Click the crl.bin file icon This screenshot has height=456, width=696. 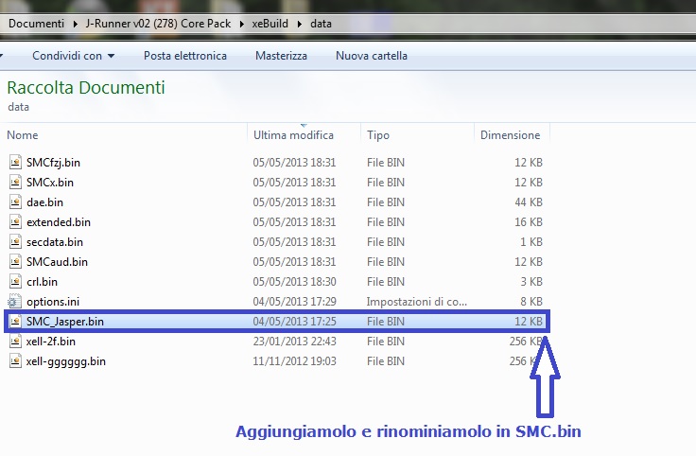[x=15, y=281]
